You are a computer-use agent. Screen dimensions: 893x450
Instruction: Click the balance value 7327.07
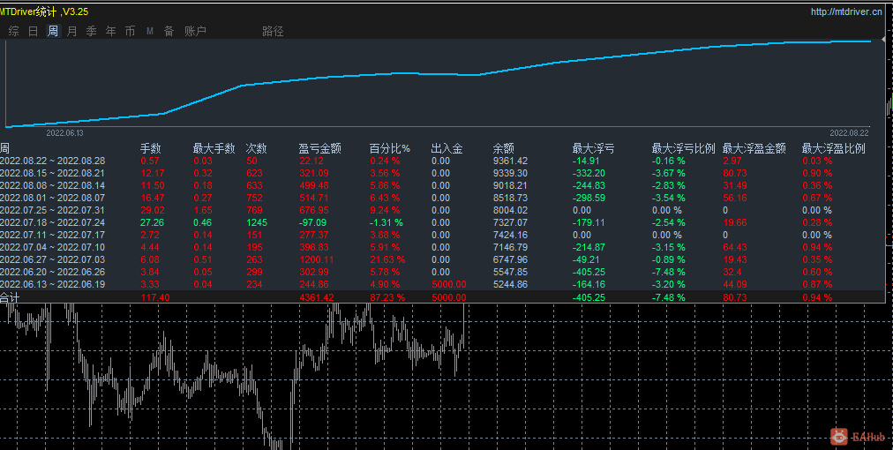510,222
